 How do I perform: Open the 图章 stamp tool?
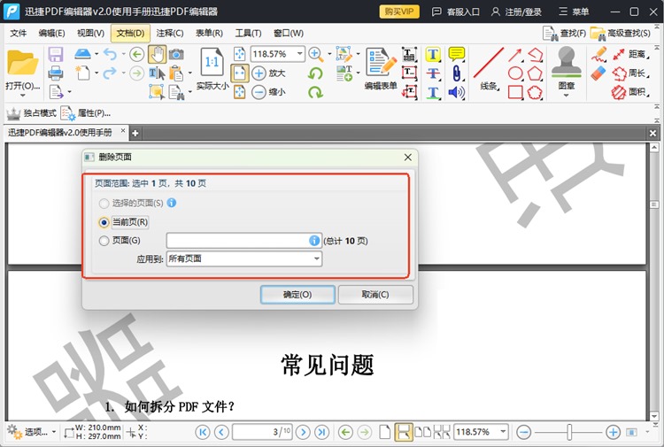(567, 68)
